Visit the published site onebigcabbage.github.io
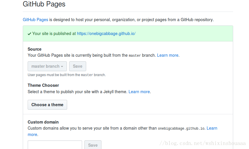 tap(106, 34)
